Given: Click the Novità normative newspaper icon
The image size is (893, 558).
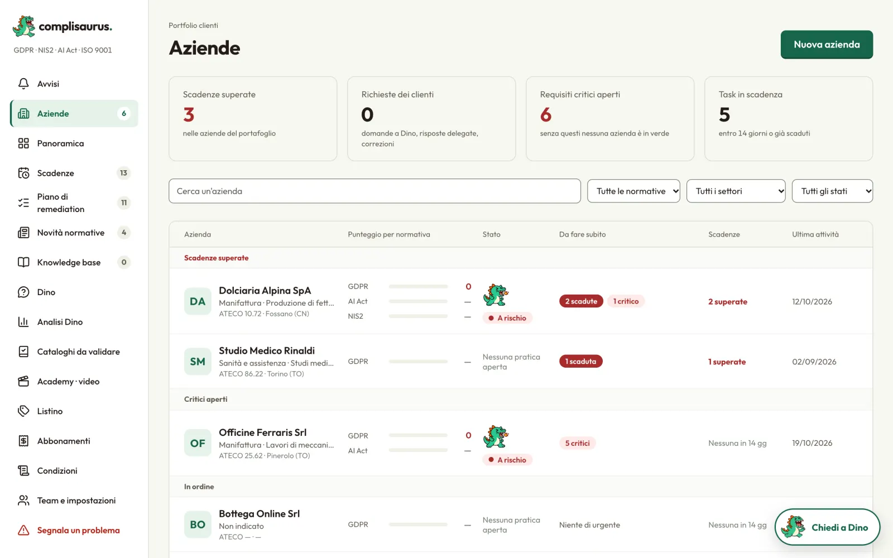Looking at the screenshot, I should coord(23,233).
